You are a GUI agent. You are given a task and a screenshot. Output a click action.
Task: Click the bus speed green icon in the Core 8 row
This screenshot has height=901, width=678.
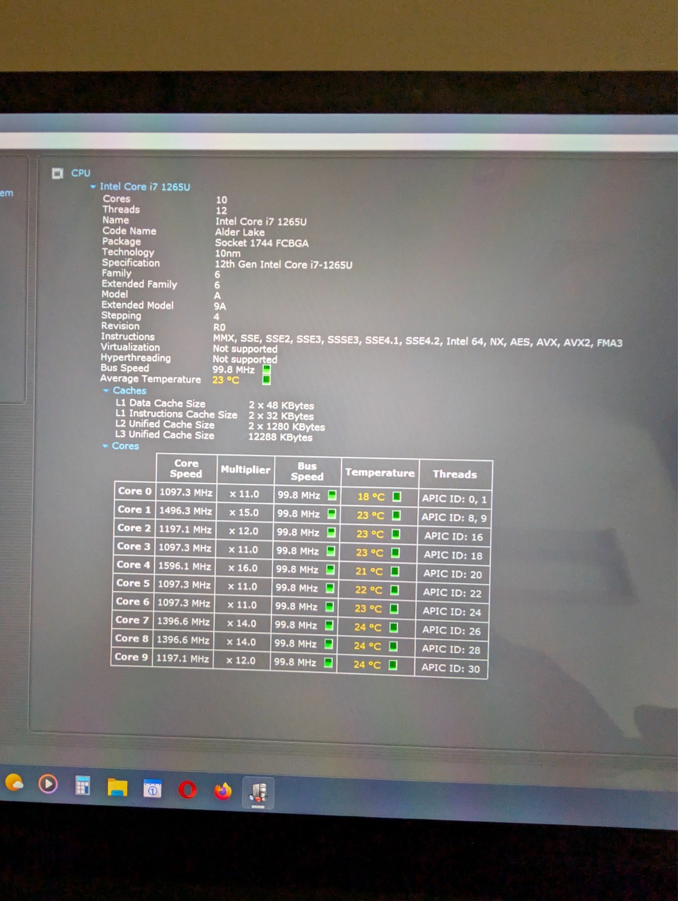[x=329, y=644]
